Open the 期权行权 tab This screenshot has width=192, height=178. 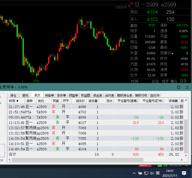click(141, 95)
